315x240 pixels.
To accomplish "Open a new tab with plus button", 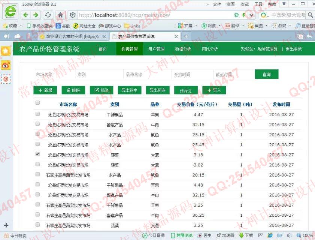I will tap(186, 36).
